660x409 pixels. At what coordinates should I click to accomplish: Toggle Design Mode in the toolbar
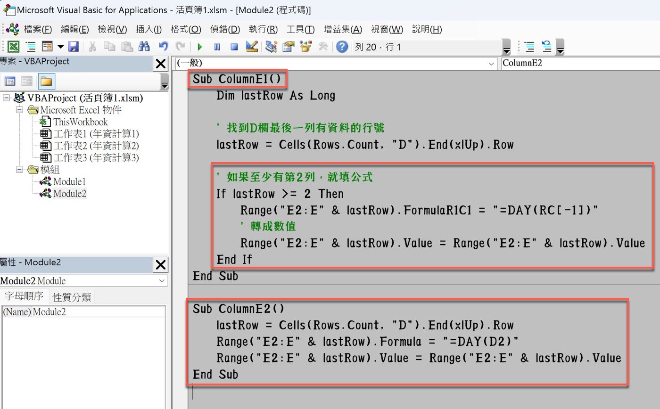point(252,47)
